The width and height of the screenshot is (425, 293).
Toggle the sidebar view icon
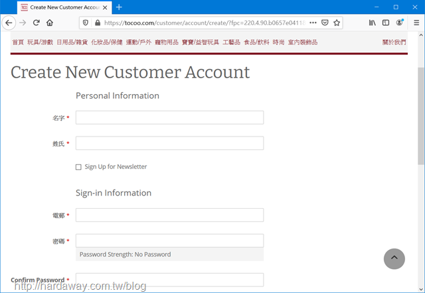pos(386,23)
